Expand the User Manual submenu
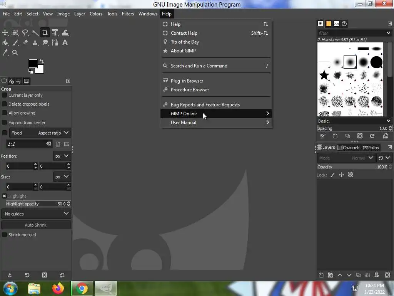The height and width of the screenshot is (296, 394). [216, 123]
